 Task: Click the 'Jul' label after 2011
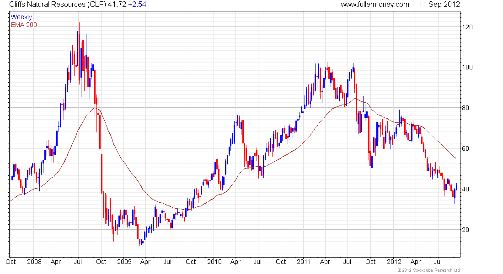347,262
